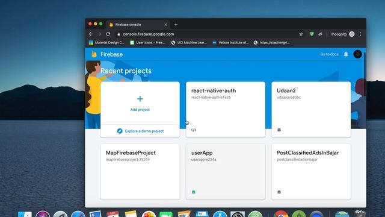Open Chrome from the macOS dock
The width and height of the screenshot is (385, 217).
pyautogui.click(x=281, y=213)
